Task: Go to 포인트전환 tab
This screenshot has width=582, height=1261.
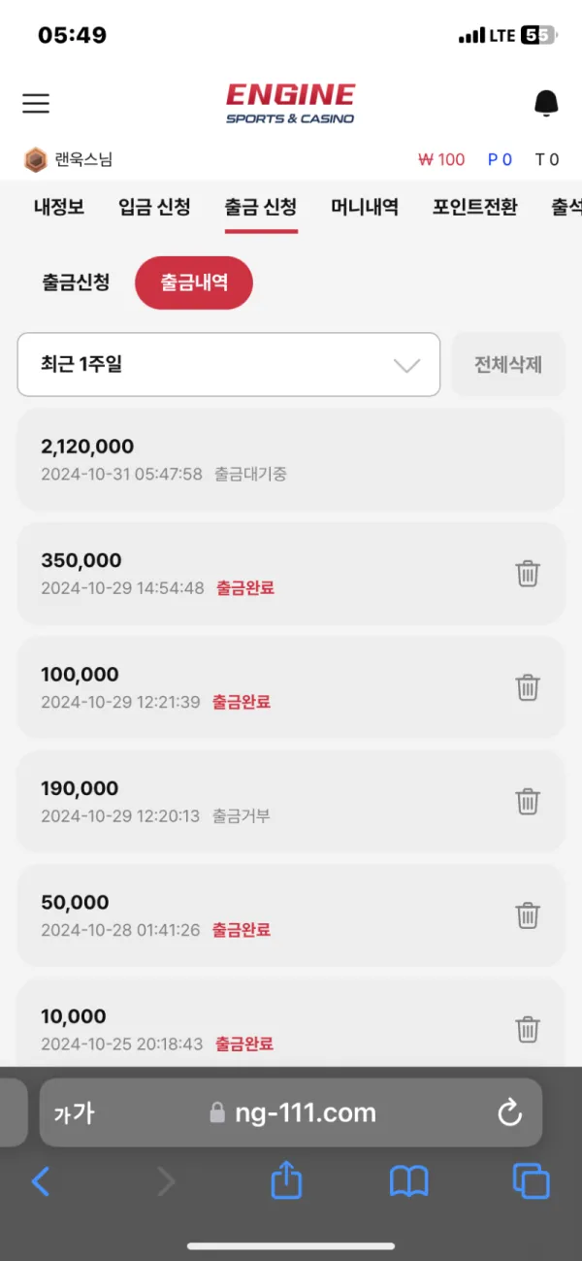Action: pyautogui.click(x=475, y=207)
